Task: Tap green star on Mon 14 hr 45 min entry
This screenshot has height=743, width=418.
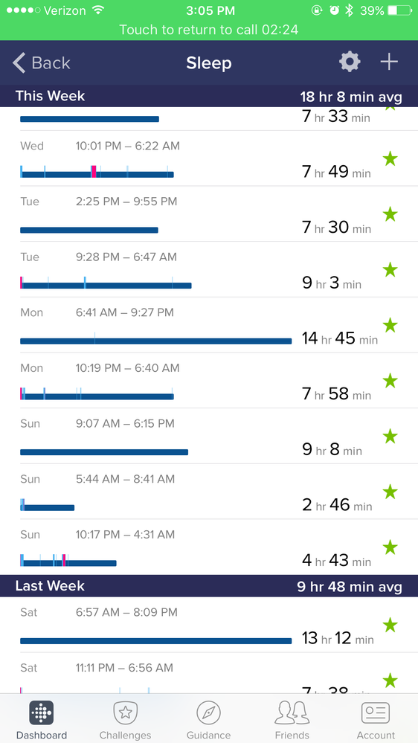Action: [390, 326]
